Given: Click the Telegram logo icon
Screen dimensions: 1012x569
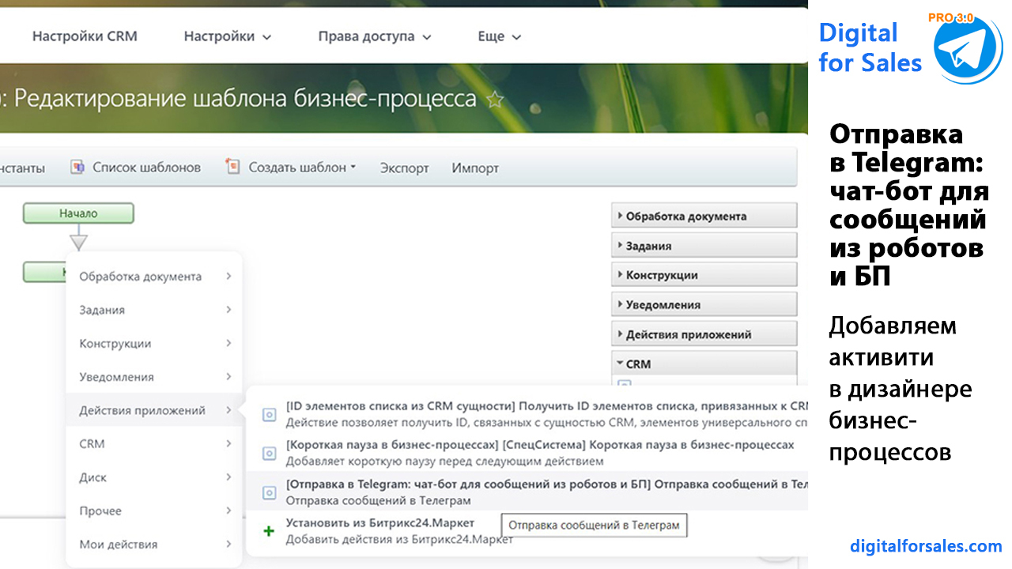Looking at the screenshot, I should tap(968, 47).
